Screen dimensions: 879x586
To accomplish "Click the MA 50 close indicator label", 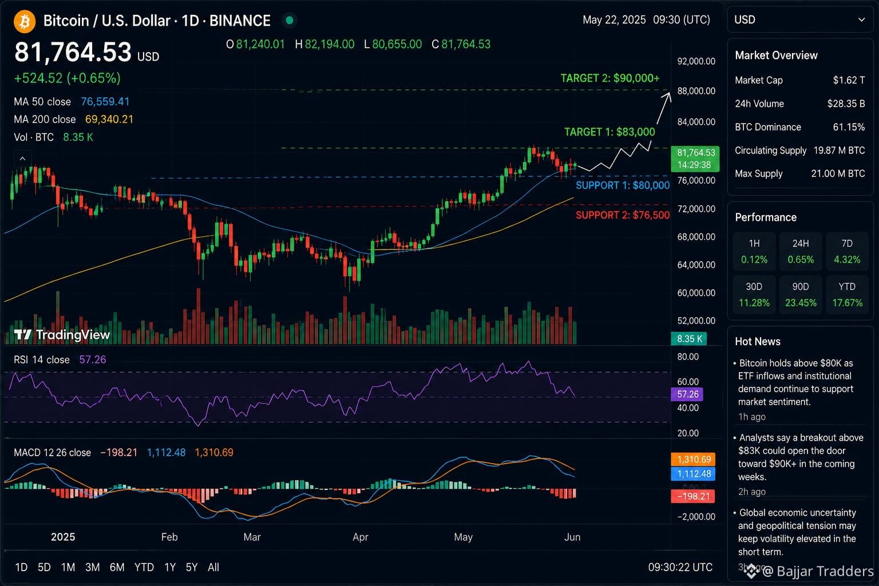I will 42,101.
